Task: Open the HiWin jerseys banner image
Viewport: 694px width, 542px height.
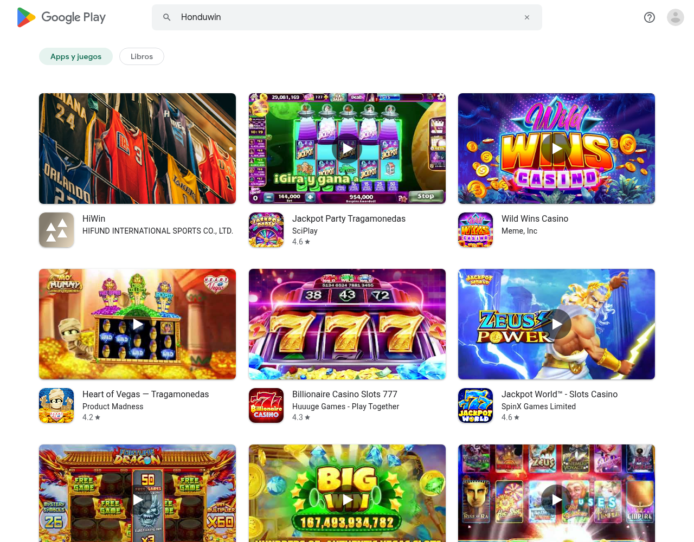Action: (x=138, y=149)
